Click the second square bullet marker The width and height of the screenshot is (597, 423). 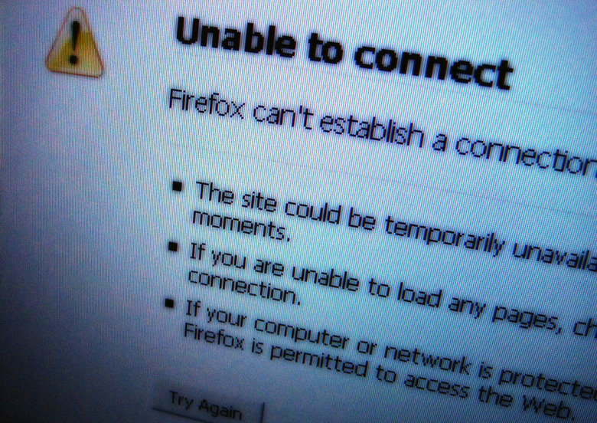point(173,247)
